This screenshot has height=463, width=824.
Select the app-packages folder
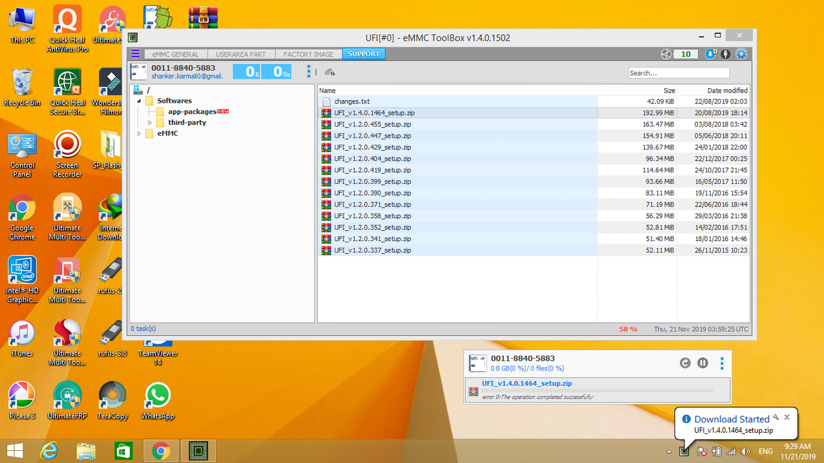tap(192, 112)
